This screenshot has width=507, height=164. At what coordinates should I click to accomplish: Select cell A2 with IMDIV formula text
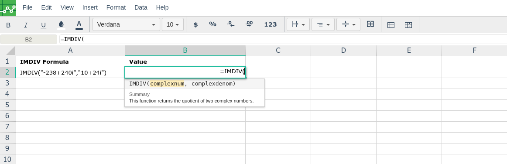coord(71,73)
